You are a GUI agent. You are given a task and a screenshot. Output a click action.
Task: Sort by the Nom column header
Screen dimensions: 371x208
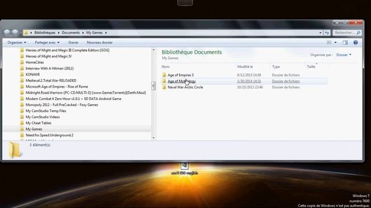click(166, 67)
